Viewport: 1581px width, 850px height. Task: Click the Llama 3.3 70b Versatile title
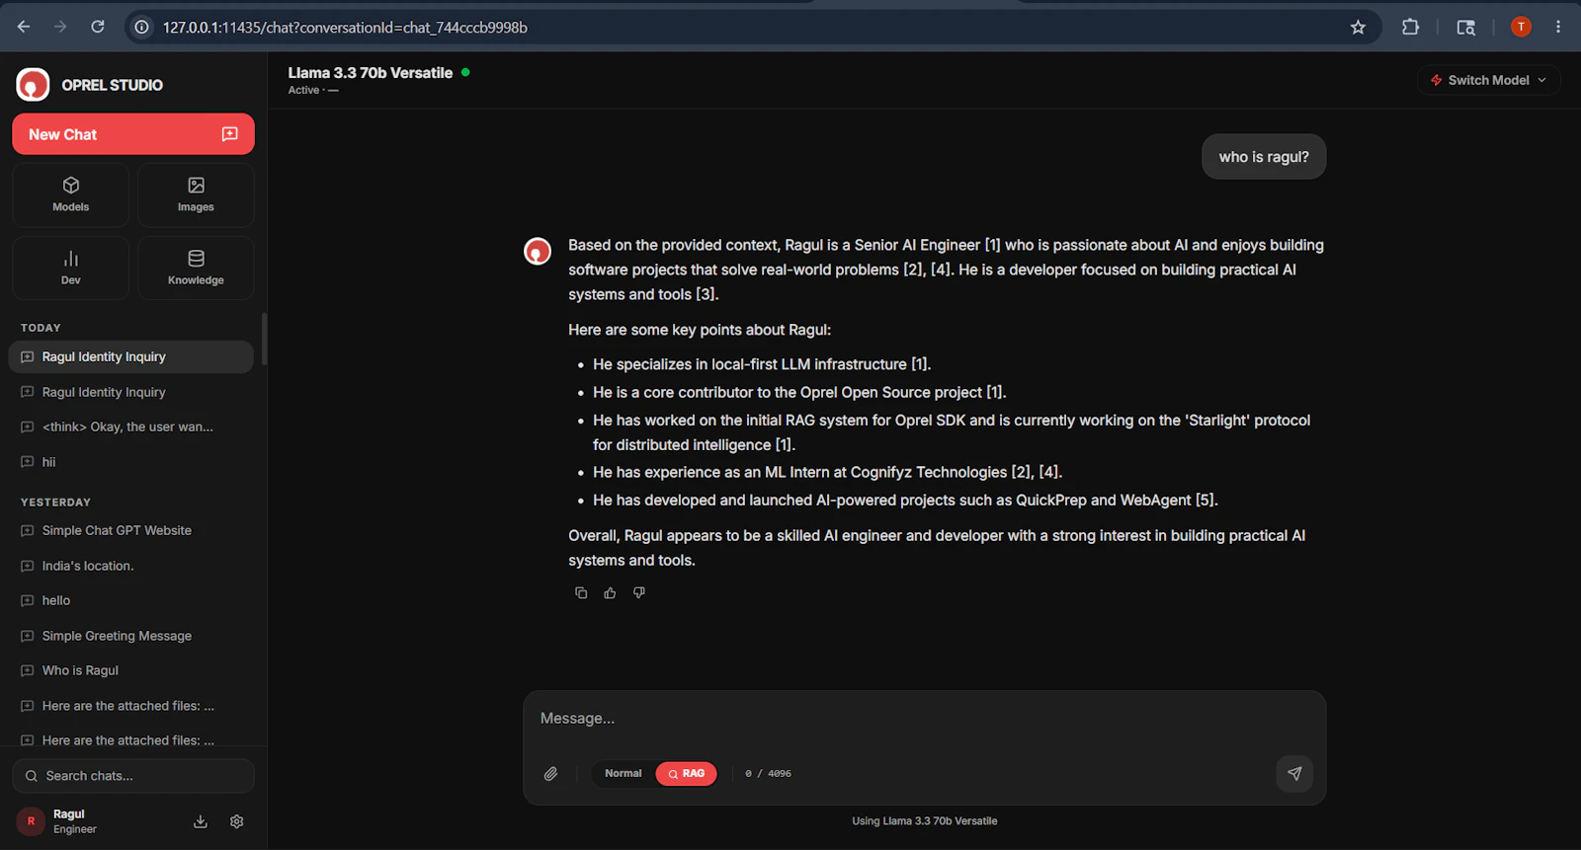click(x=371, y=73)
